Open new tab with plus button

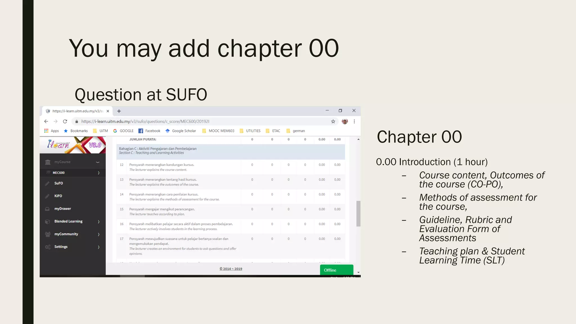[119, 111]
